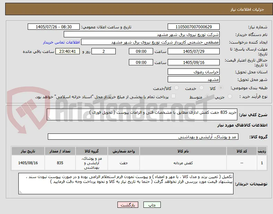Select the کالا radio button
The width and height of the screenshot is (273, 214).
tap(221, 88)
